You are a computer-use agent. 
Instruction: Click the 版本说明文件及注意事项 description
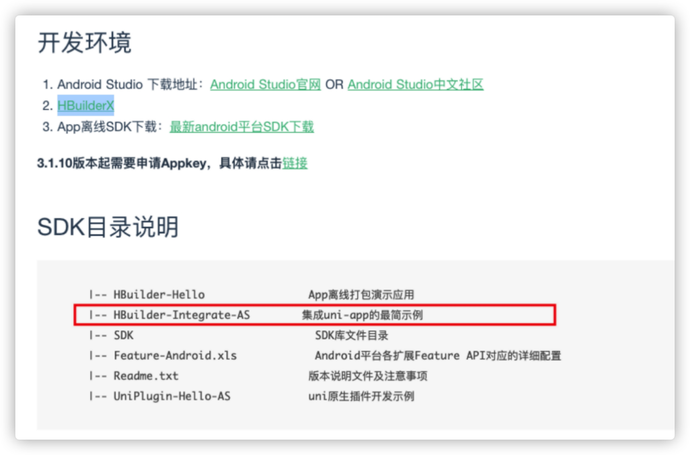click(x=368, y=376)
